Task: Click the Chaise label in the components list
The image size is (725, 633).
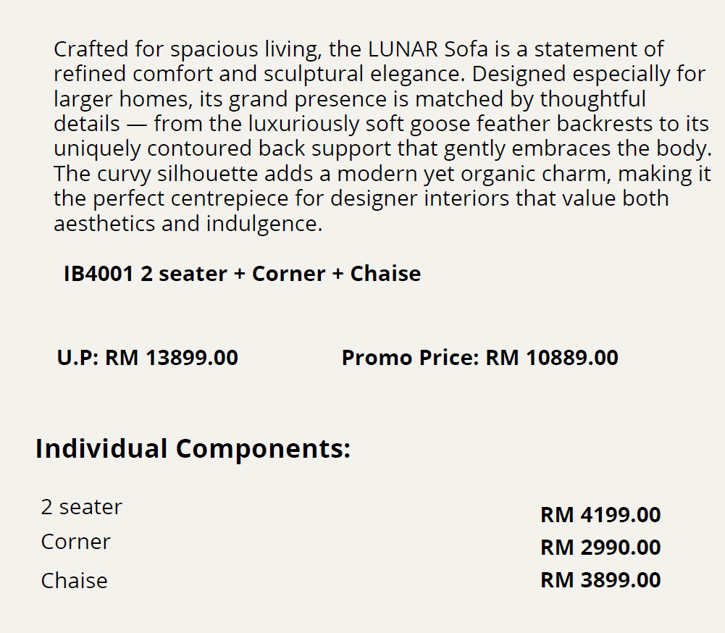Action: [x=74, y=581]
